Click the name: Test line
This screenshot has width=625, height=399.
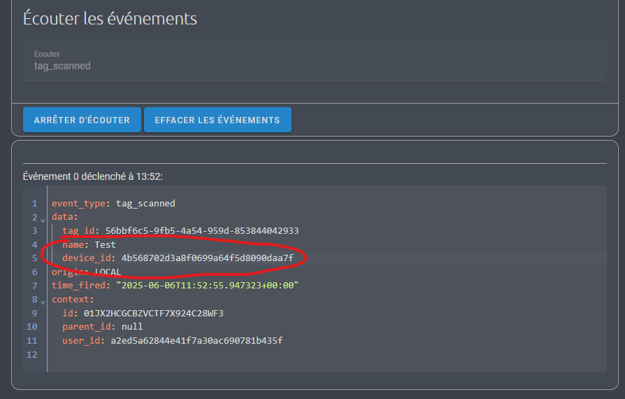[89, 244]
